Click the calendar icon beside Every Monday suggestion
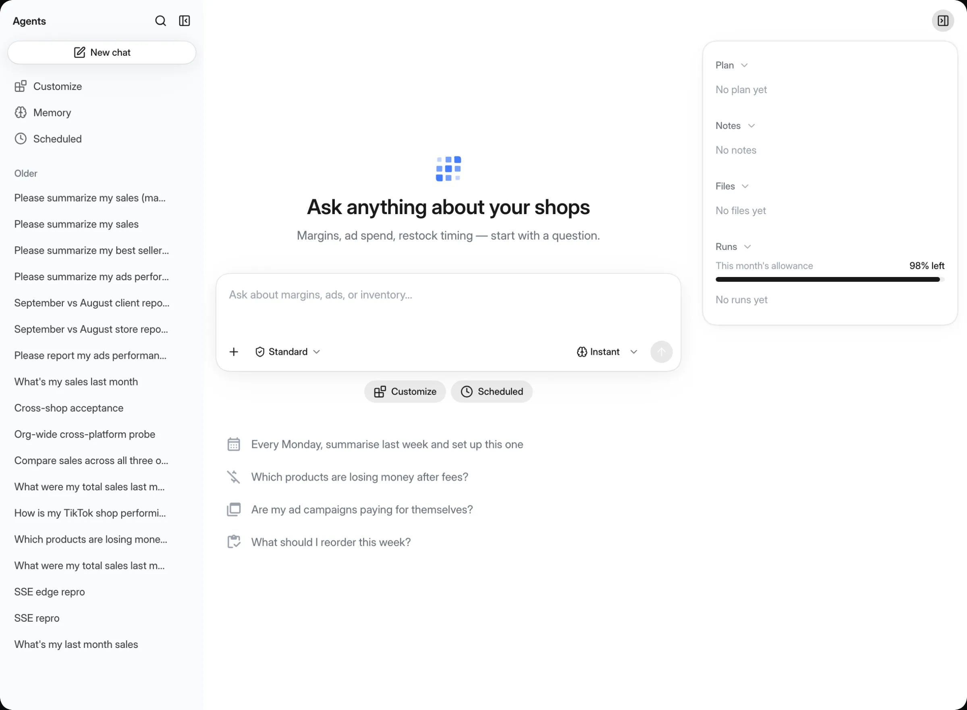967x710 pixels. [x=234, y=444]
